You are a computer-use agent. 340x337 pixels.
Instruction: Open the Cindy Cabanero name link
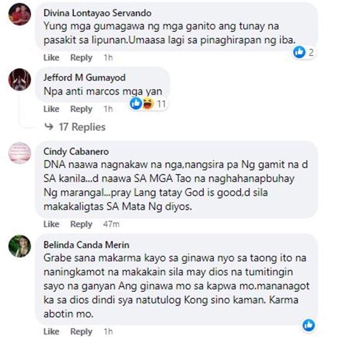pyautogui.click(x=76, y=151)
